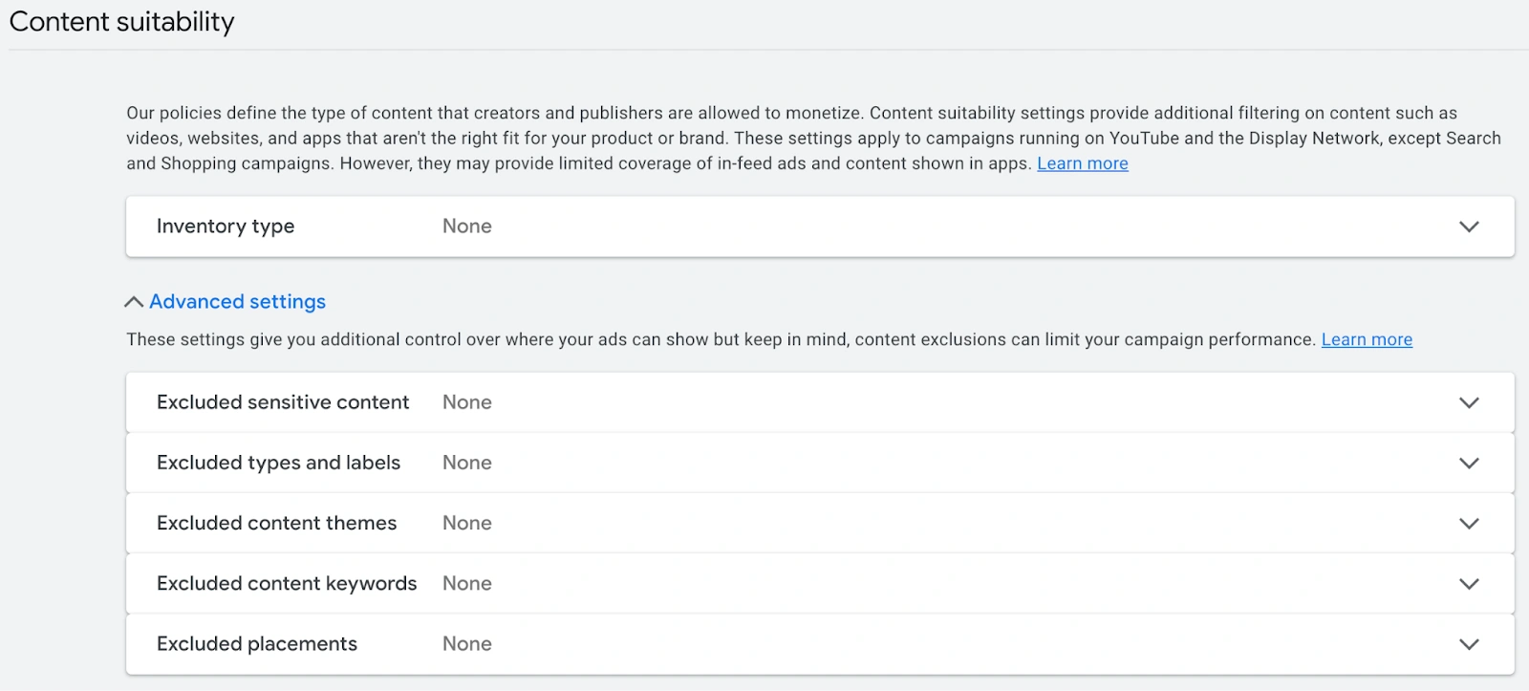The width and height of the screenshot is (1529, 691).
Task: Open the Excluded content themes section label
Action: click(x=276, y=523)
